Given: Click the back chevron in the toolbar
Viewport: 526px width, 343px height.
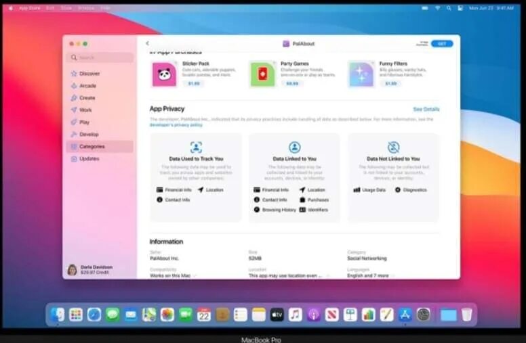Looking at the screenshot, I should tap(148, 43).
